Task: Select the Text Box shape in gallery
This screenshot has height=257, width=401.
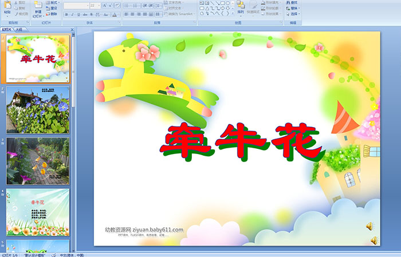Action: pyautogui.click(x=202, y=3)
